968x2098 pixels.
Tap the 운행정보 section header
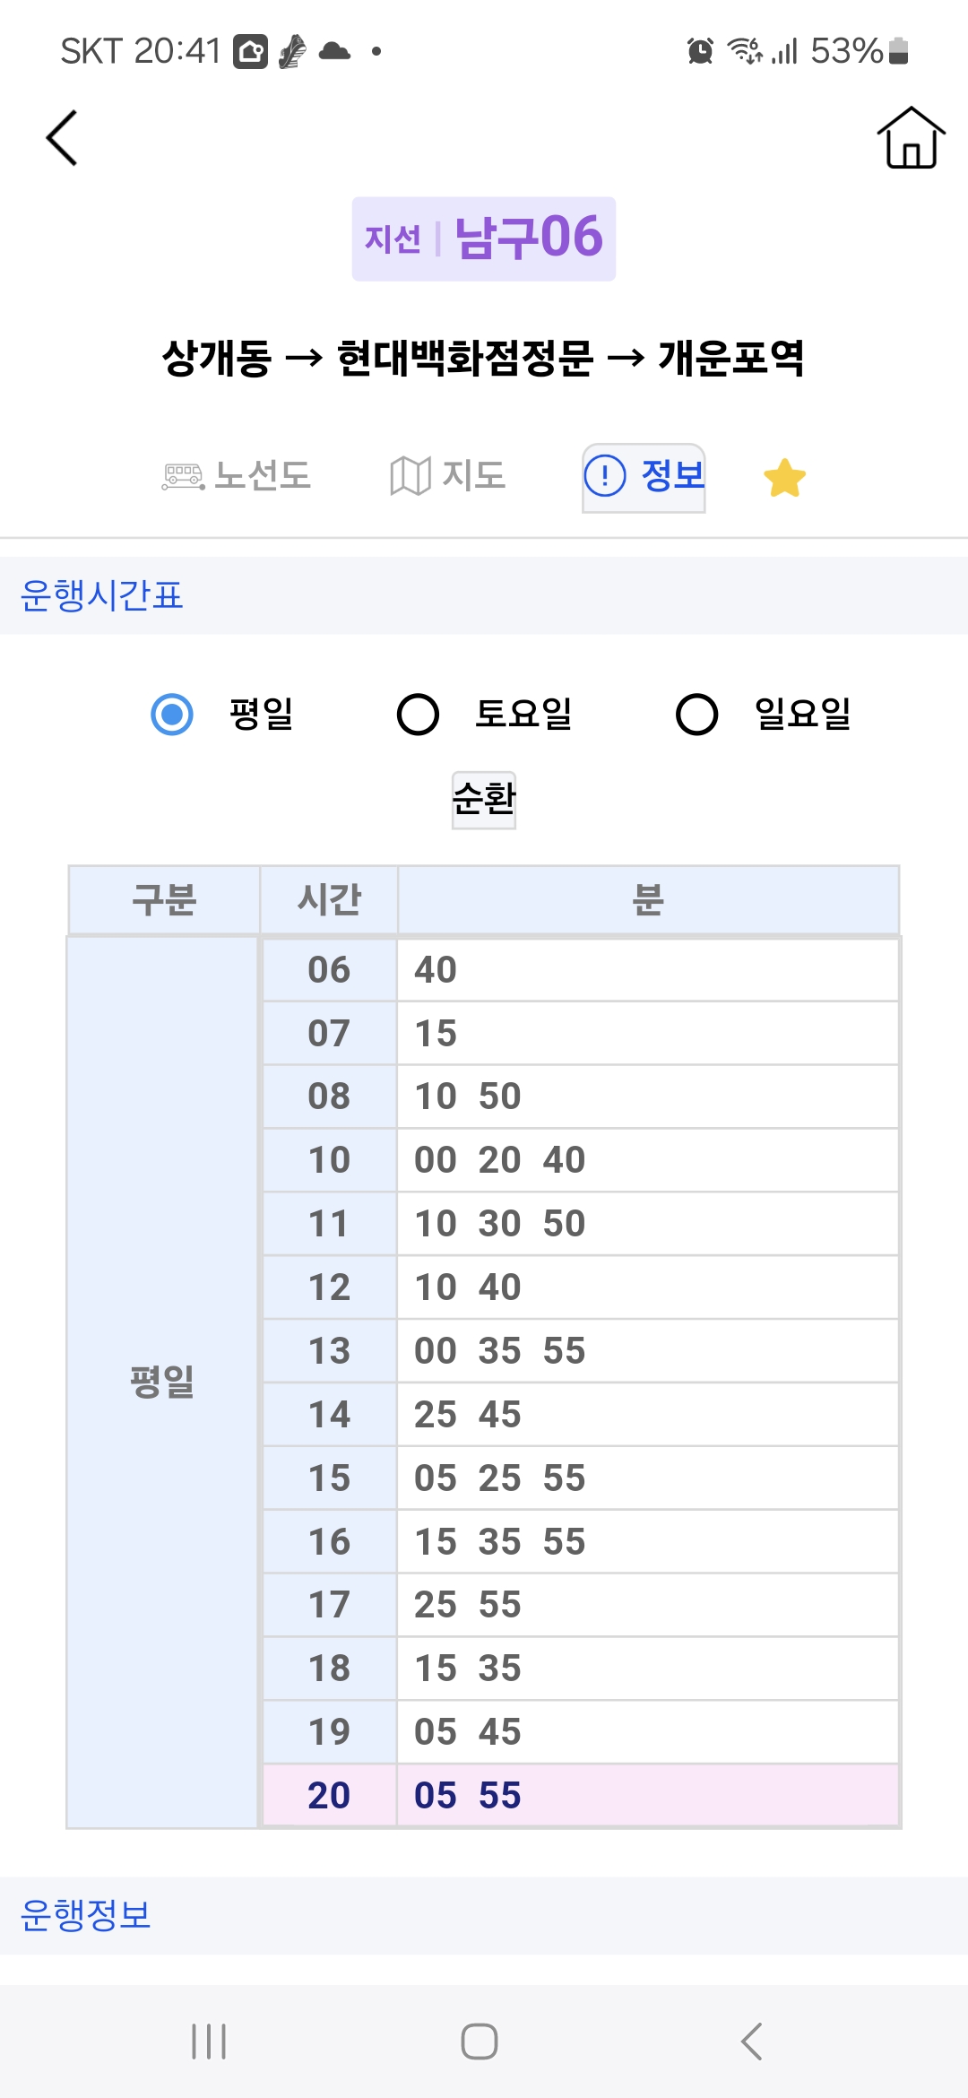click(x=86, y=1915)
